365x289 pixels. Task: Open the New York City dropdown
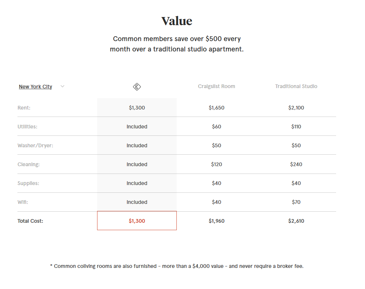pyautogui.click(x=35, y=87)
